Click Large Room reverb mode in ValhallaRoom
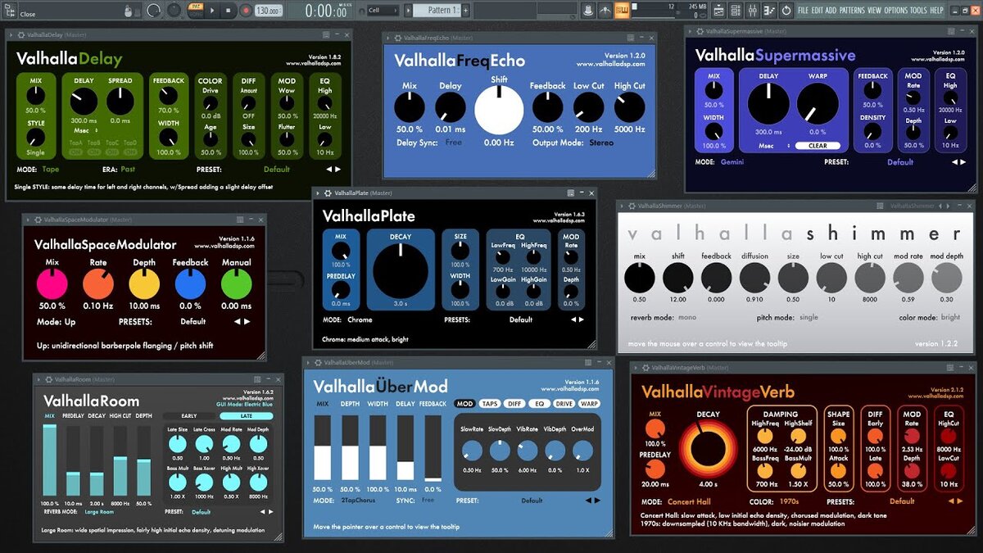The image size is (983, 553). click(x=99, y=512)
